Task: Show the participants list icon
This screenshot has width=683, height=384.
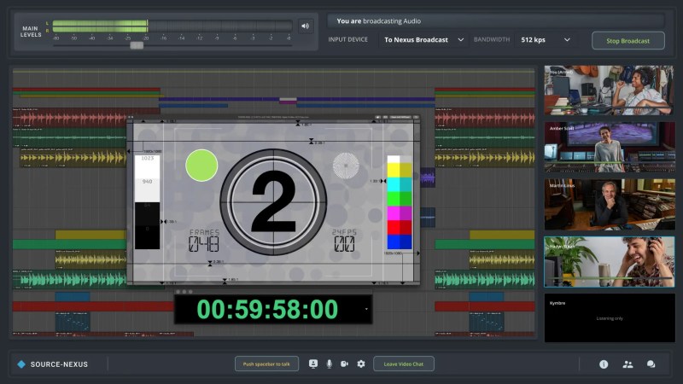Action: [x=628, y=364]
